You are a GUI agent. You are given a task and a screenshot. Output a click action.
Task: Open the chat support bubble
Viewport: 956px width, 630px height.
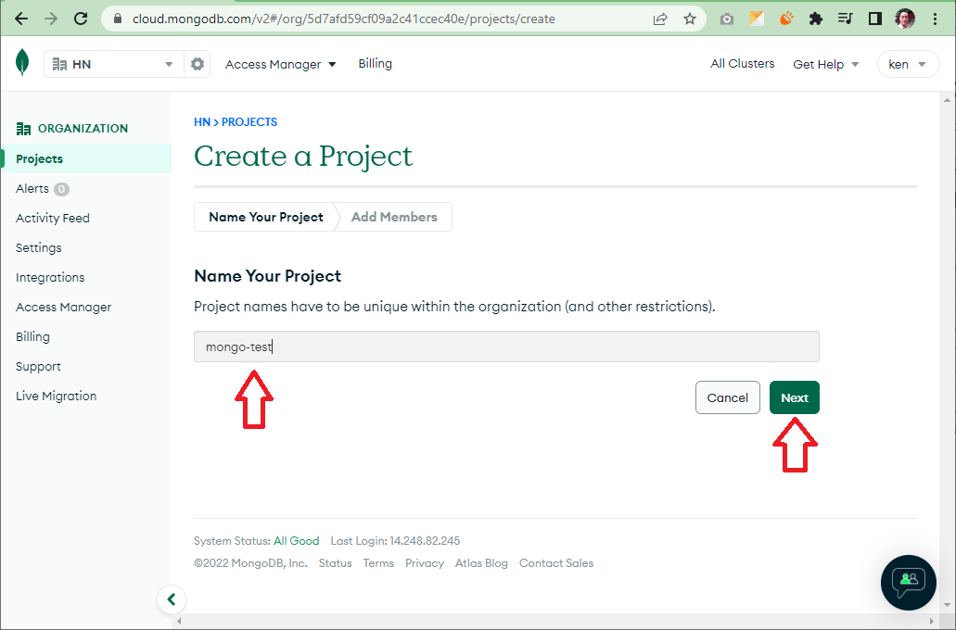908,583
